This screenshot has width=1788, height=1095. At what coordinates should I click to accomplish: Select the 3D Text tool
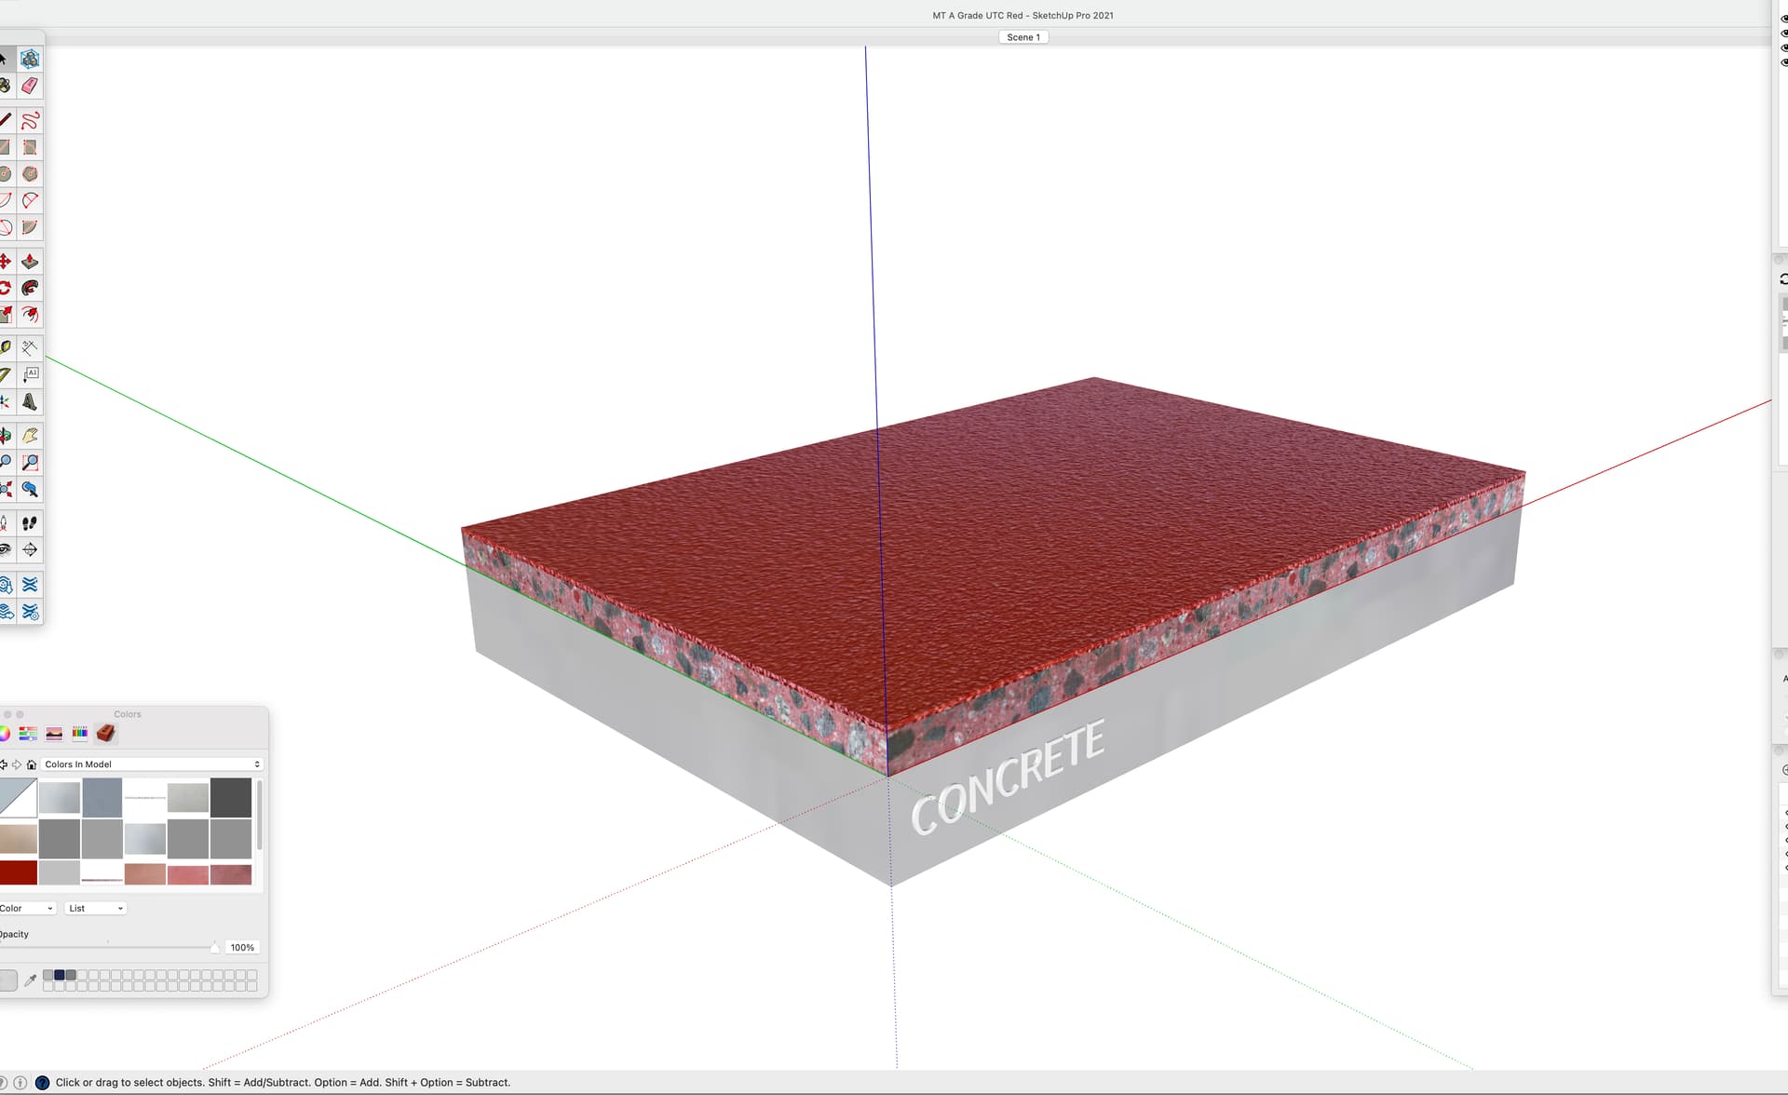[x=30, y=402]
